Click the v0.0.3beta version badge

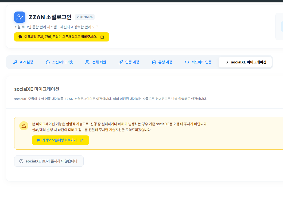(x=85, y=17)
